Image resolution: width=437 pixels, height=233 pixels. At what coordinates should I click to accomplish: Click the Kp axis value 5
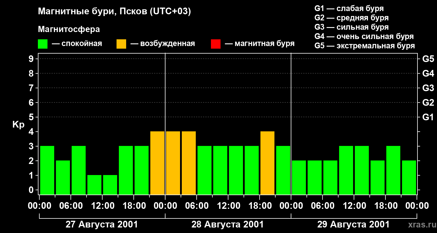[x=32, y=117]
